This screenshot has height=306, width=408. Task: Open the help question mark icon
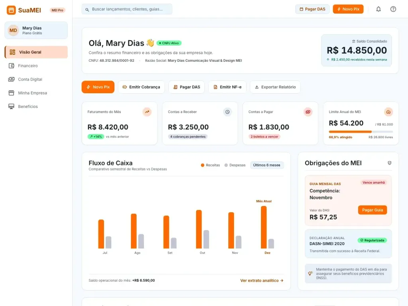click(393, 9)
